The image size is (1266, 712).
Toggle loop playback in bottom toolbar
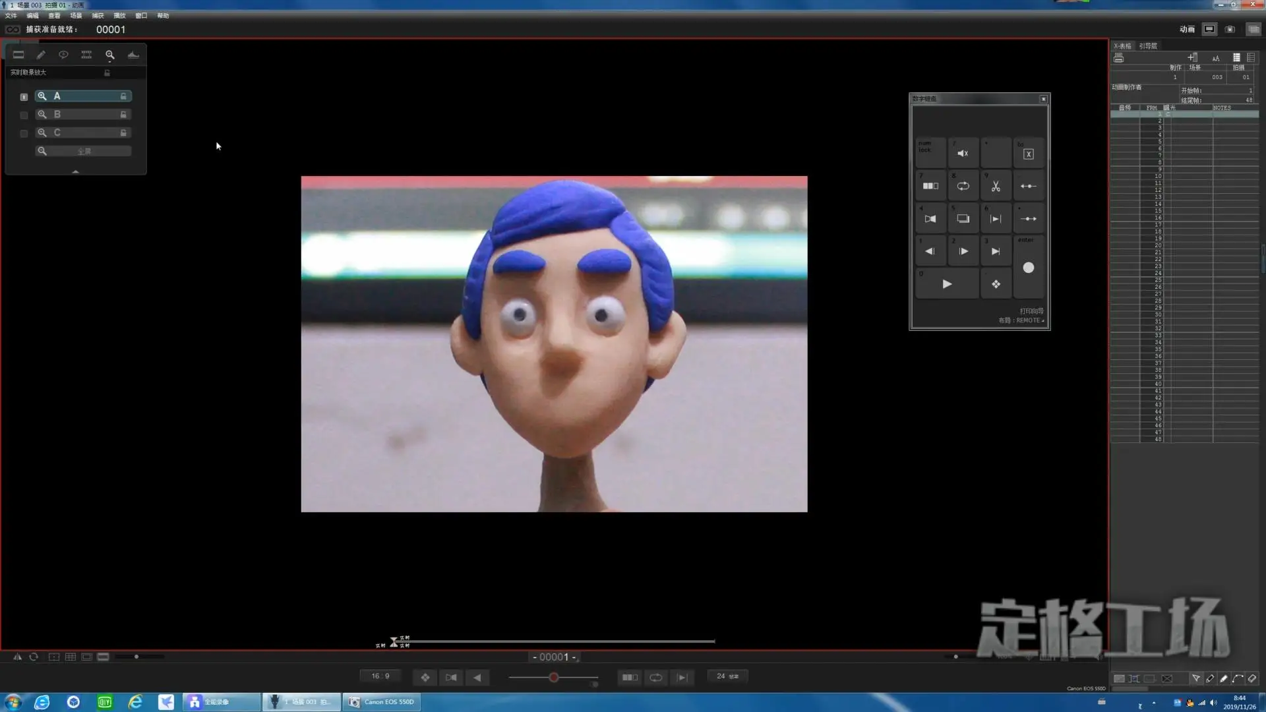pos(656,677)
